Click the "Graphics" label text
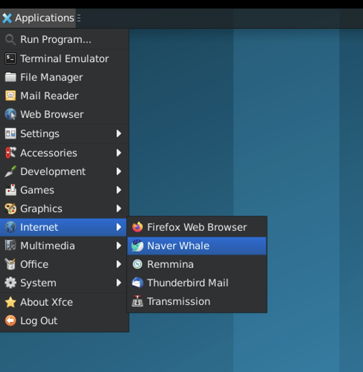 [x=41, y=209]
